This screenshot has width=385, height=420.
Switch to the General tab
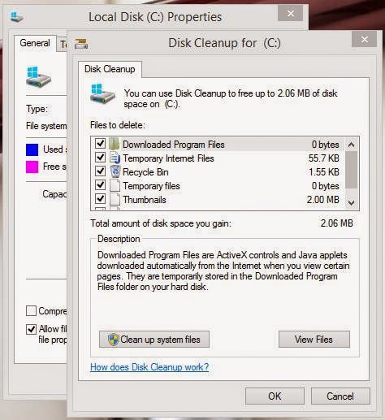tap(35, 43)
